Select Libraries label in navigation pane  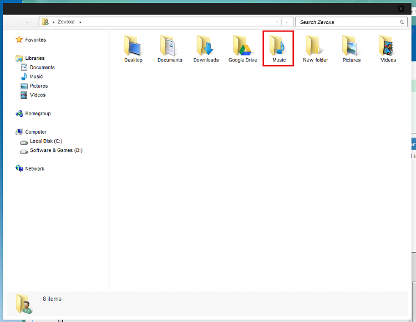pyautogui.click(x=35, y=58)
